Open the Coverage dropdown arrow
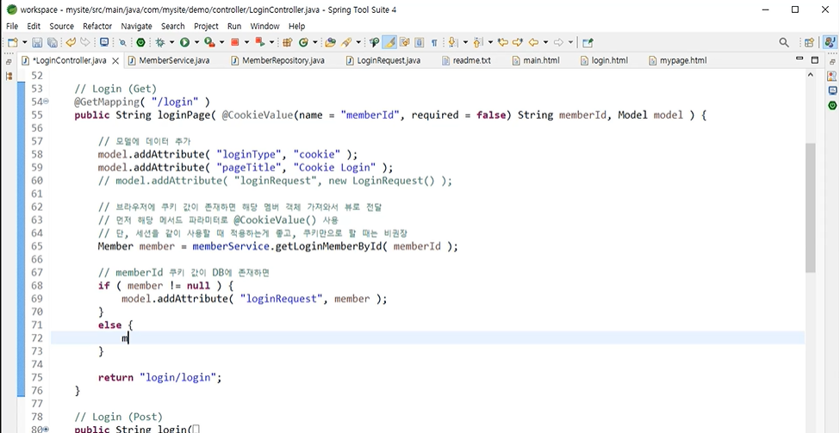840x433 pixels. (x=221, y=42)
